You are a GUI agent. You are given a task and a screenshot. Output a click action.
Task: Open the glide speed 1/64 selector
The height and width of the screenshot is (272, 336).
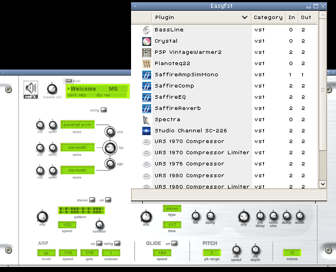pos(162,253)
